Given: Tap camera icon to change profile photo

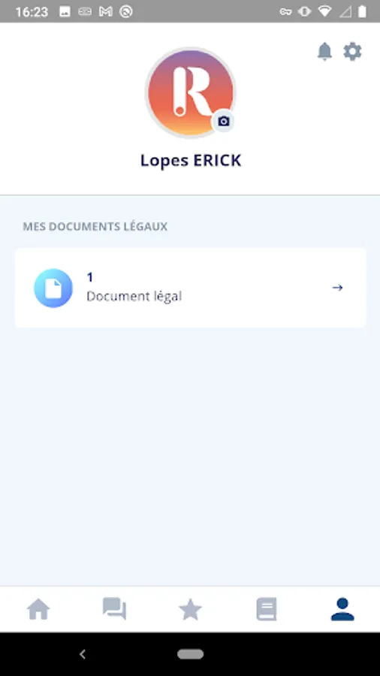Looking at the screenshot, I should [223, 121].
